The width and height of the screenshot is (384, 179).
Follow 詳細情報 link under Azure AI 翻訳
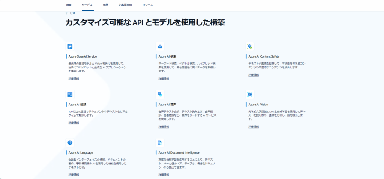point(74,123)
